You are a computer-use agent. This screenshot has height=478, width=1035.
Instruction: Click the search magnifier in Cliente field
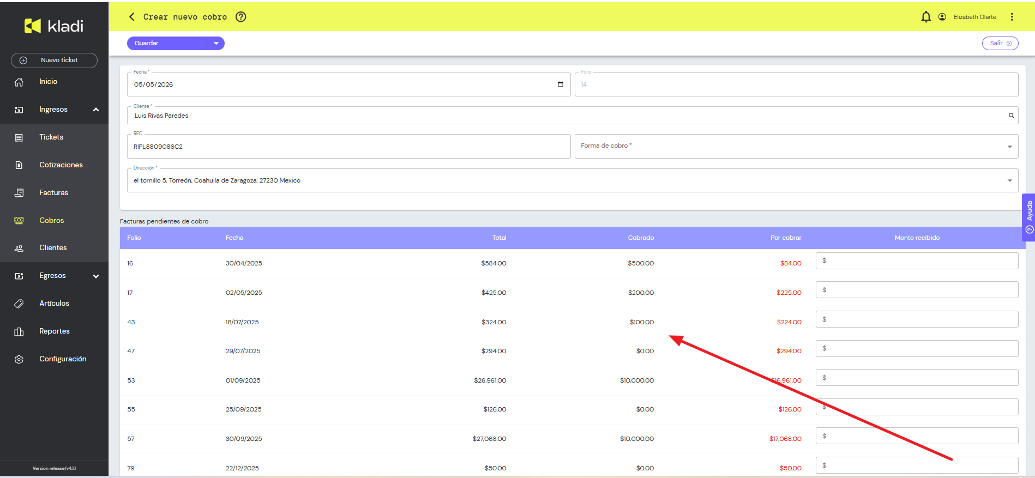[x=1011, y=116]
